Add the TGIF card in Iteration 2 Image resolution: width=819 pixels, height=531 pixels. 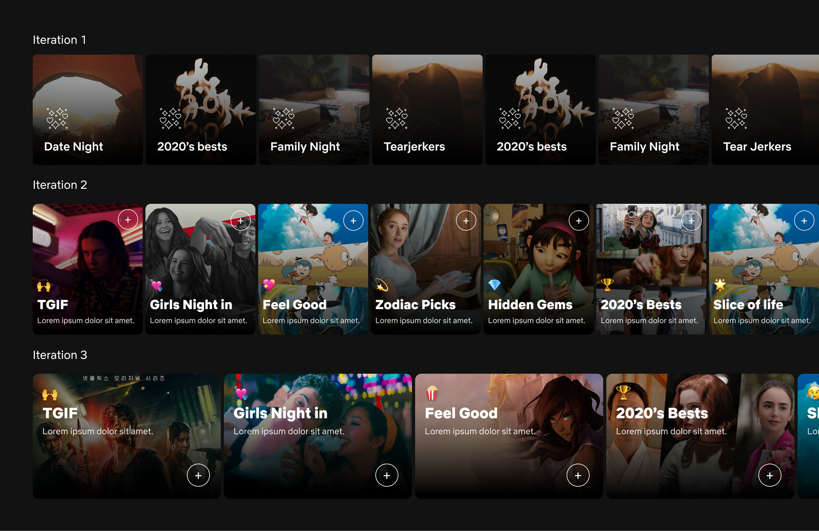point(128,220)
